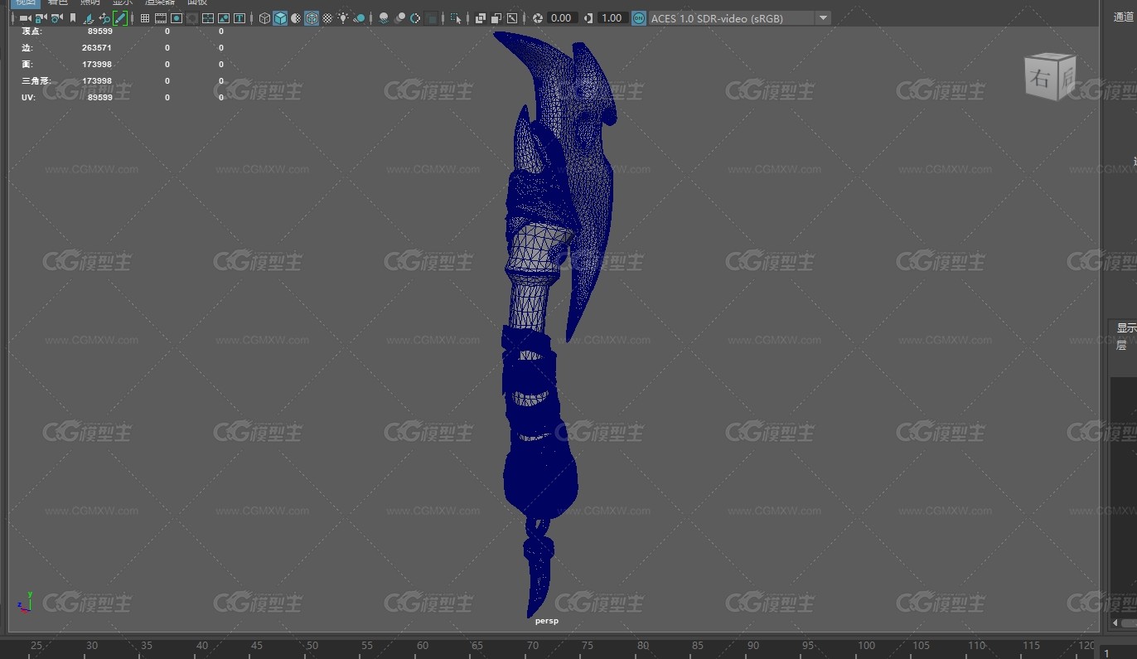
Task: Open the 显示 (Show) panel menu
Action: click(122, 2)
